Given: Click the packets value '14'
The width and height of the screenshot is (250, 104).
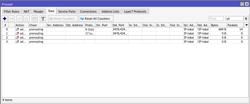Looking at the screenshot, I should tap(241, 29).
